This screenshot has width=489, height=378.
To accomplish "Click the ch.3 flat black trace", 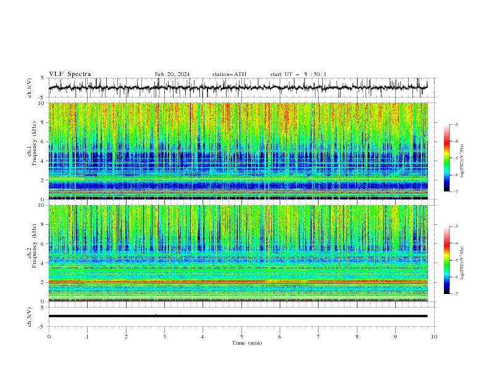I will click(238, 316).
